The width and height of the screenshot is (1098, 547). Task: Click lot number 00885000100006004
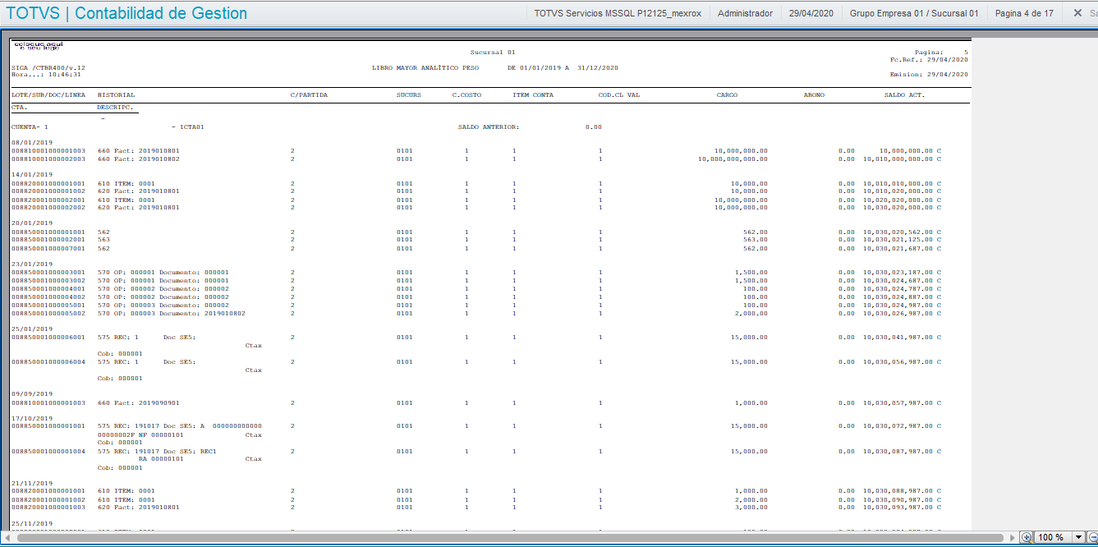point(48,362)
